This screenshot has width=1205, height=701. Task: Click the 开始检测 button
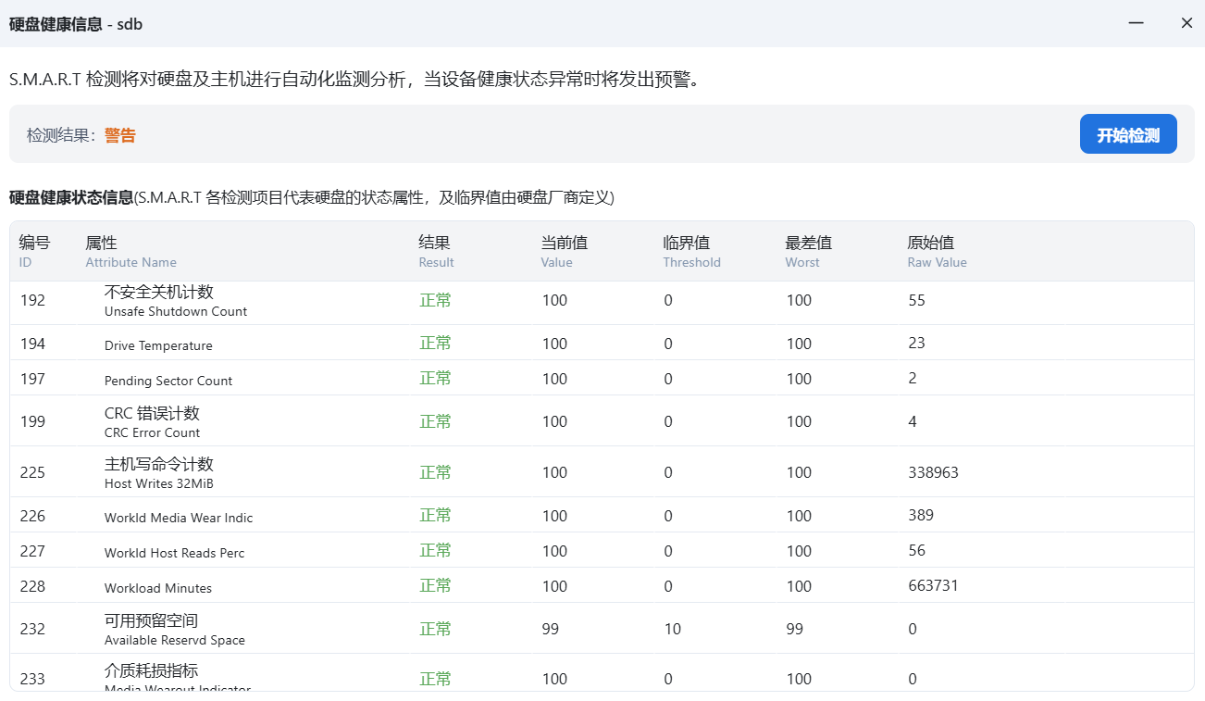(x=1128, y=133)
